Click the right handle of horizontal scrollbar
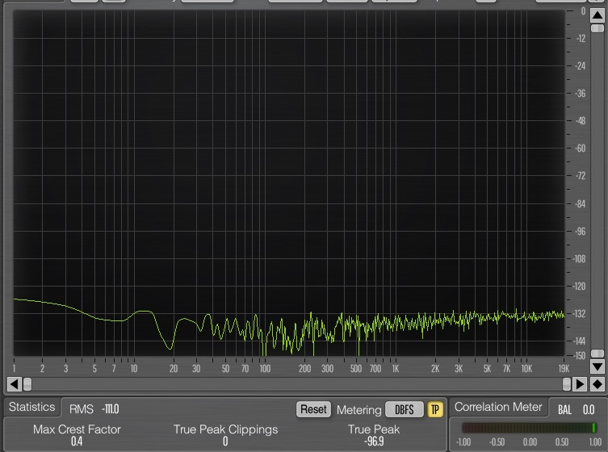Viewport: 608px width, 452px height. [567, 383]
